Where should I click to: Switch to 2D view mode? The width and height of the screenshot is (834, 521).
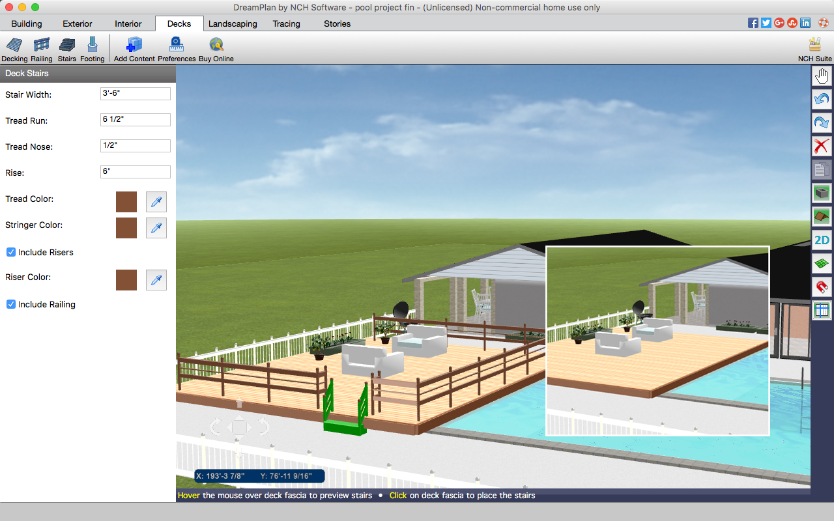(822, 240)
